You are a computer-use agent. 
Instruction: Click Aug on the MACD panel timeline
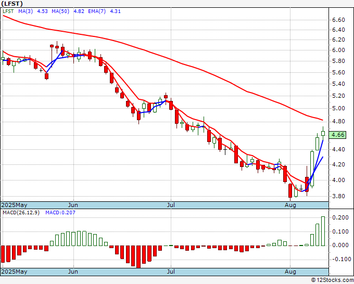pyautogui.click(x=290, y=272)
